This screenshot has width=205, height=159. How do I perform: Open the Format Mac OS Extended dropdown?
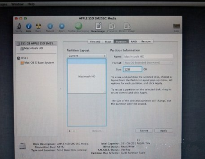148,63
